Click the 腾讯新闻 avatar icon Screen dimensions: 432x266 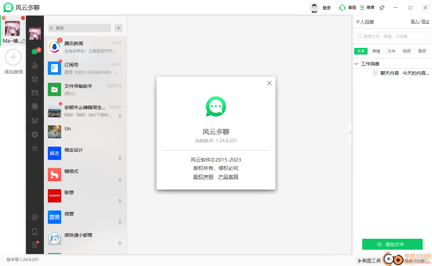(54, 47)
